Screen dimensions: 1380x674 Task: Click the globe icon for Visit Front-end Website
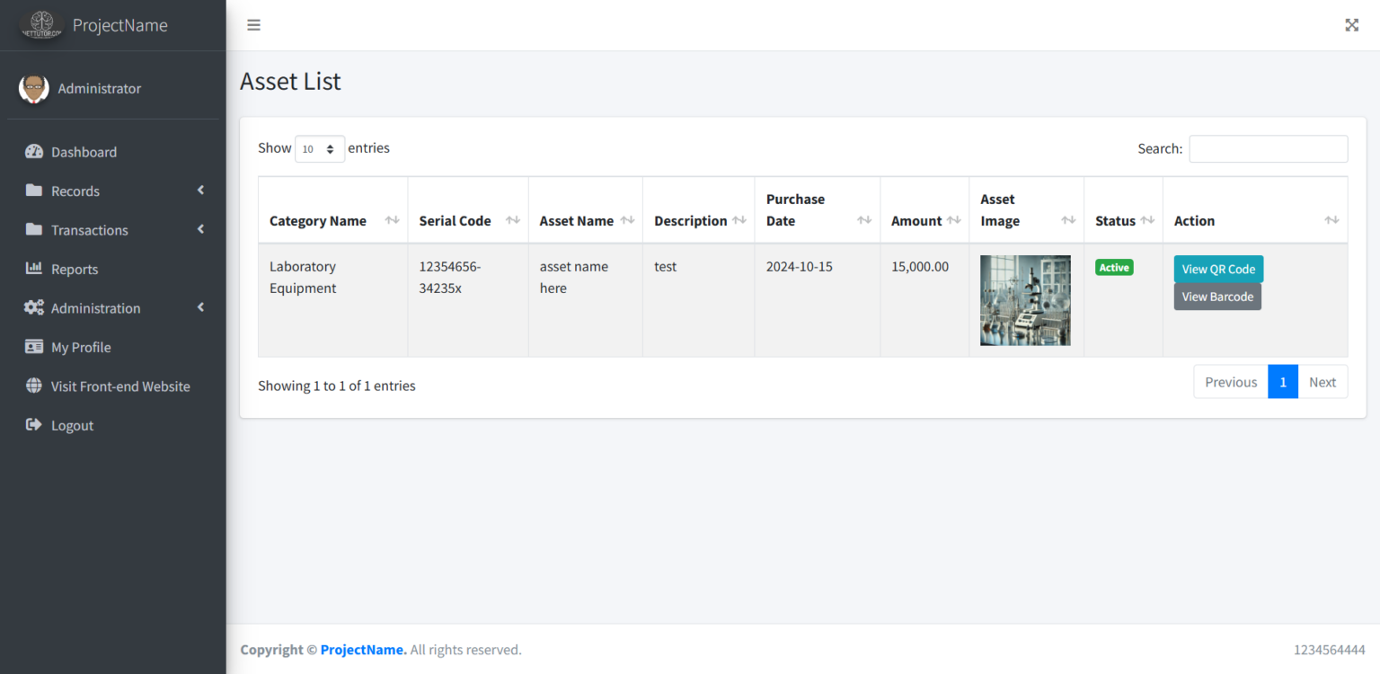[x=32, y=386]
